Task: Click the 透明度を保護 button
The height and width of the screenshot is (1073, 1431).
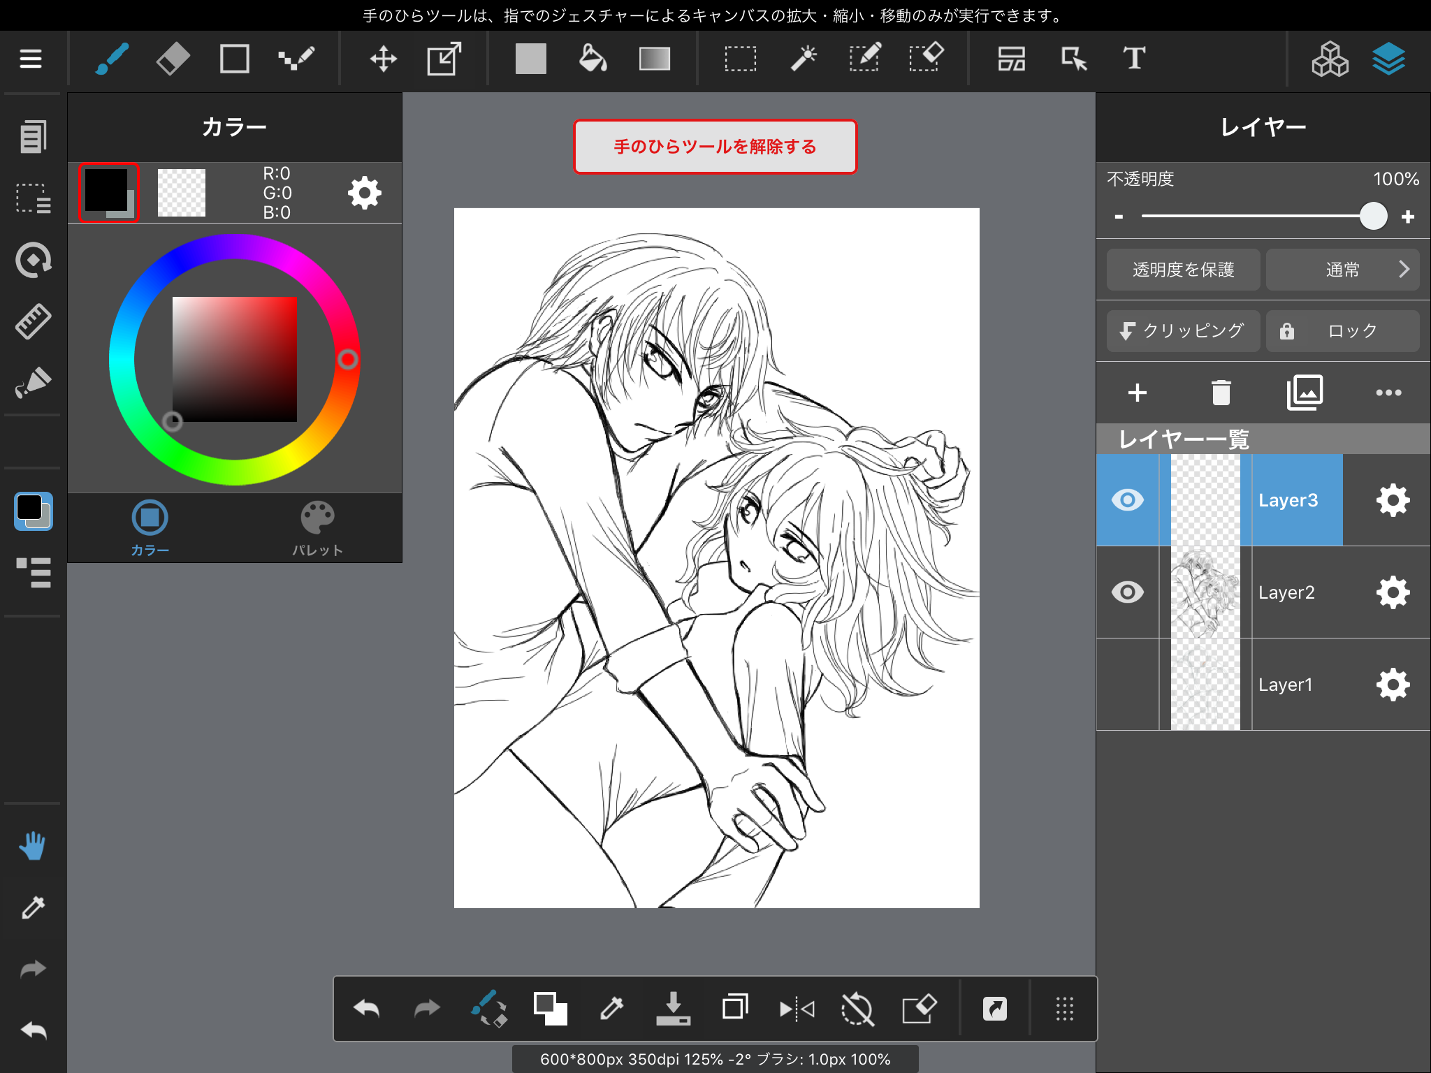Action: [1183, 270]
